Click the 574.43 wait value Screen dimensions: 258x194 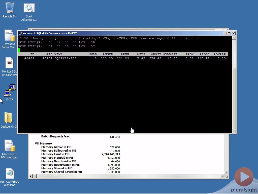click(155, 58)
